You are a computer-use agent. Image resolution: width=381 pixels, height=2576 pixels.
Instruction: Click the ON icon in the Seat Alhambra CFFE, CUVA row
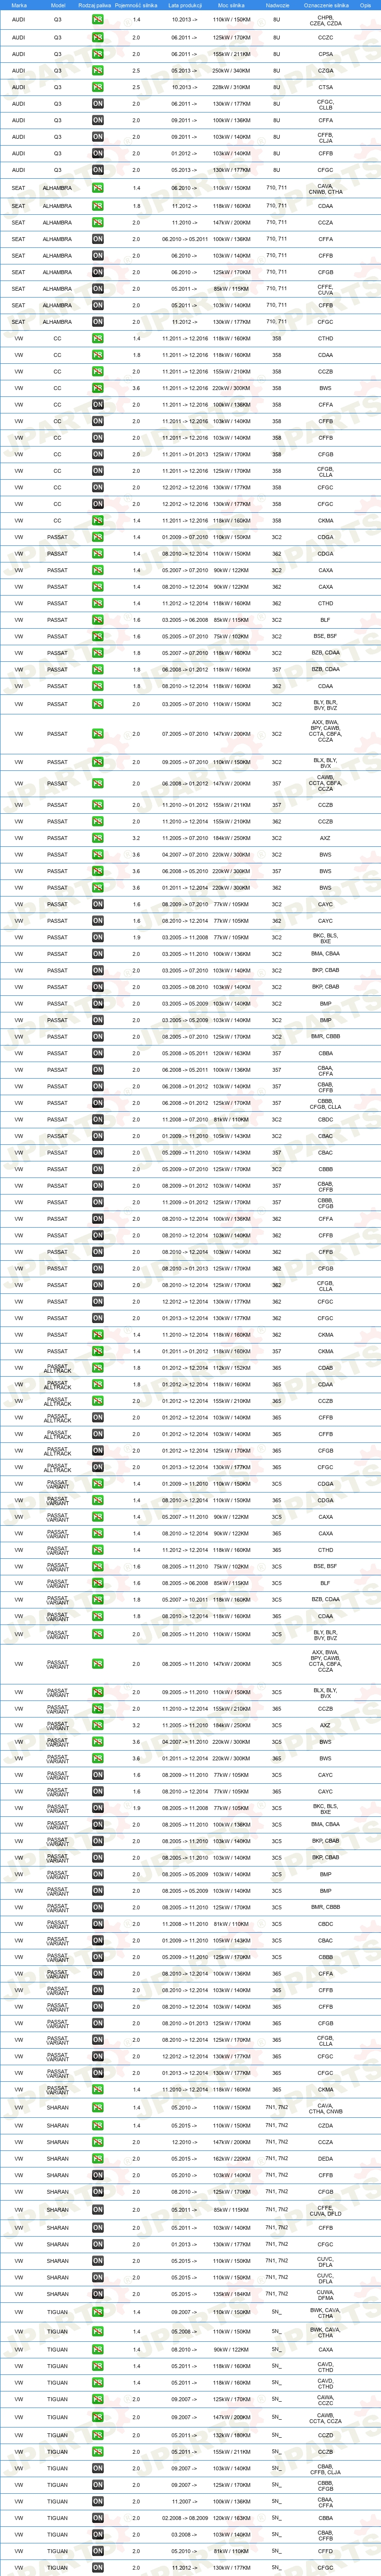pyautogui.click(x=98, y=289)
